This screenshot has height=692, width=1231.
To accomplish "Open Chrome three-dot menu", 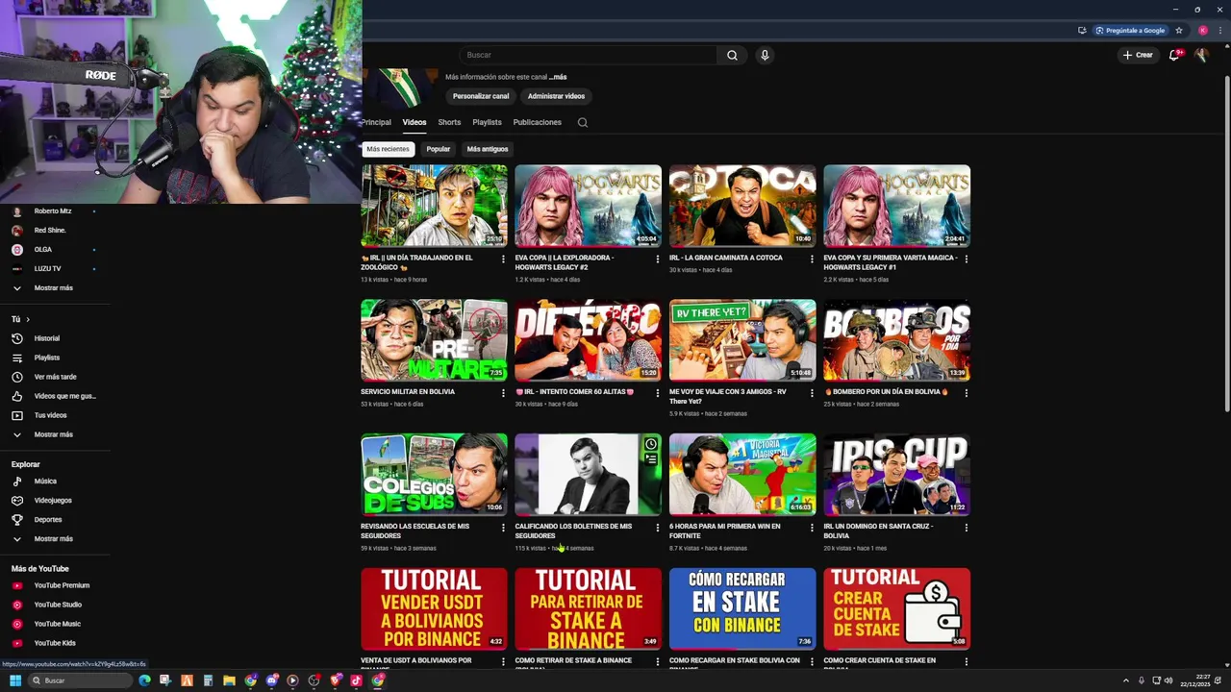I will [1218, 30].
